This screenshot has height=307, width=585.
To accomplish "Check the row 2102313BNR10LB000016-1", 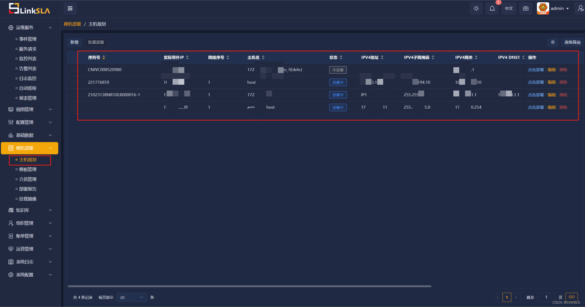I will click(74, 95).
